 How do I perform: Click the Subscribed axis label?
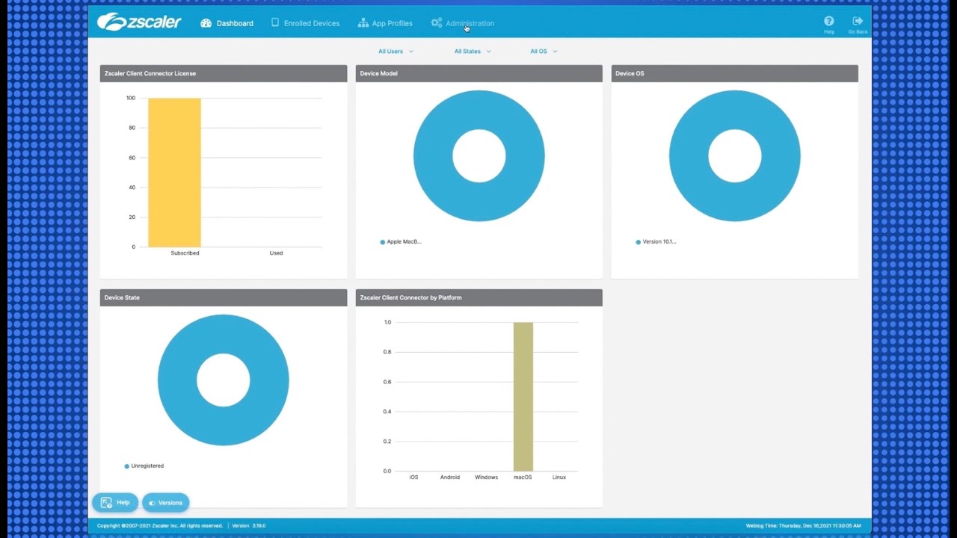pos(185,253)
